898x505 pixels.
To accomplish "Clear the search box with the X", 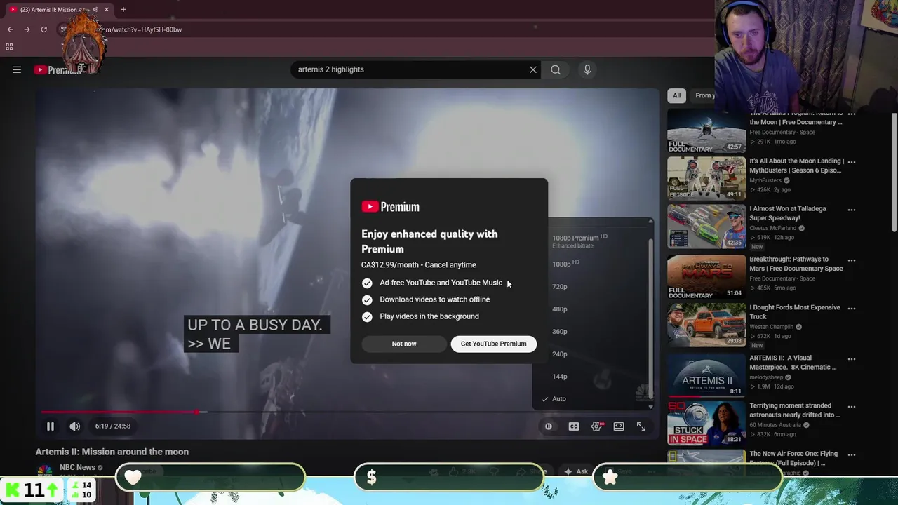I will 533,69.
